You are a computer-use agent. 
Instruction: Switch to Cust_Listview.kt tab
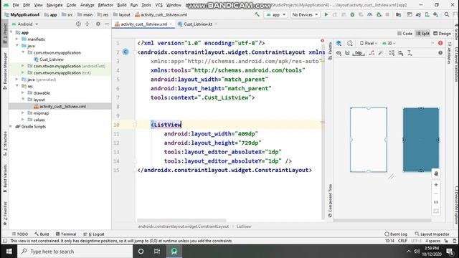(198, 24)
